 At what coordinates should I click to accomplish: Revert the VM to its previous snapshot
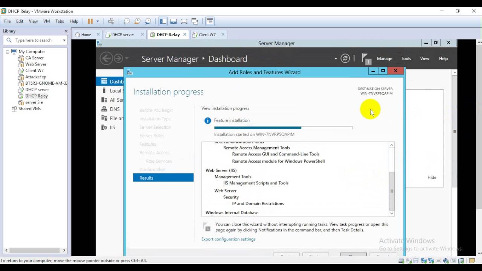tap(137, 21)
